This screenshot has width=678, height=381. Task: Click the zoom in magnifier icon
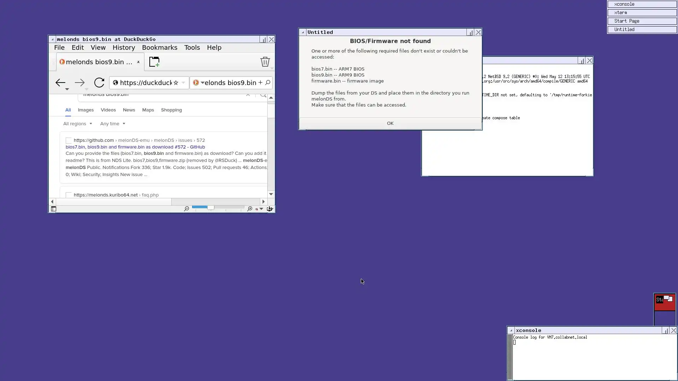pos(250,209)
